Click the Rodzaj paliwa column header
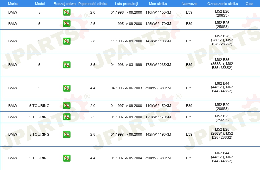 pyautogui.click(x=65, y=4)
